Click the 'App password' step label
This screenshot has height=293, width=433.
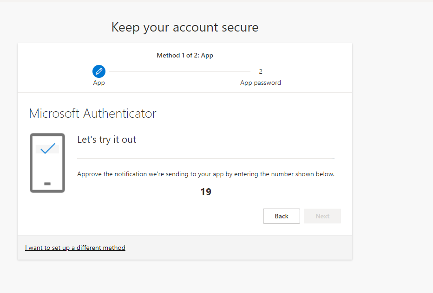[261, 83]
